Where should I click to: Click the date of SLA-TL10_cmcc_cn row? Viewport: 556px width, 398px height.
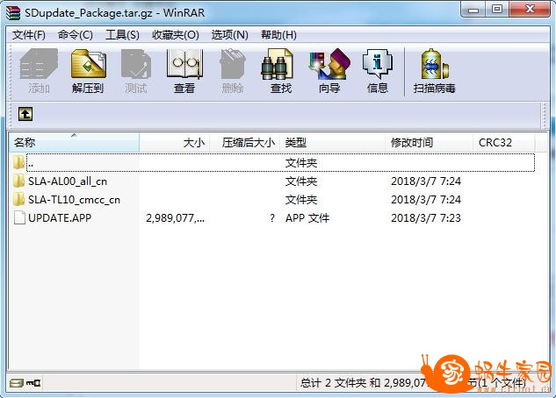pos(426,200)
